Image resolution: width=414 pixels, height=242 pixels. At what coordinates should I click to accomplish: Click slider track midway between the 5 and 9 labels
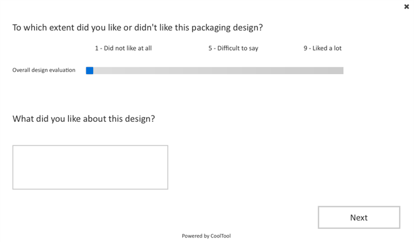278,71
